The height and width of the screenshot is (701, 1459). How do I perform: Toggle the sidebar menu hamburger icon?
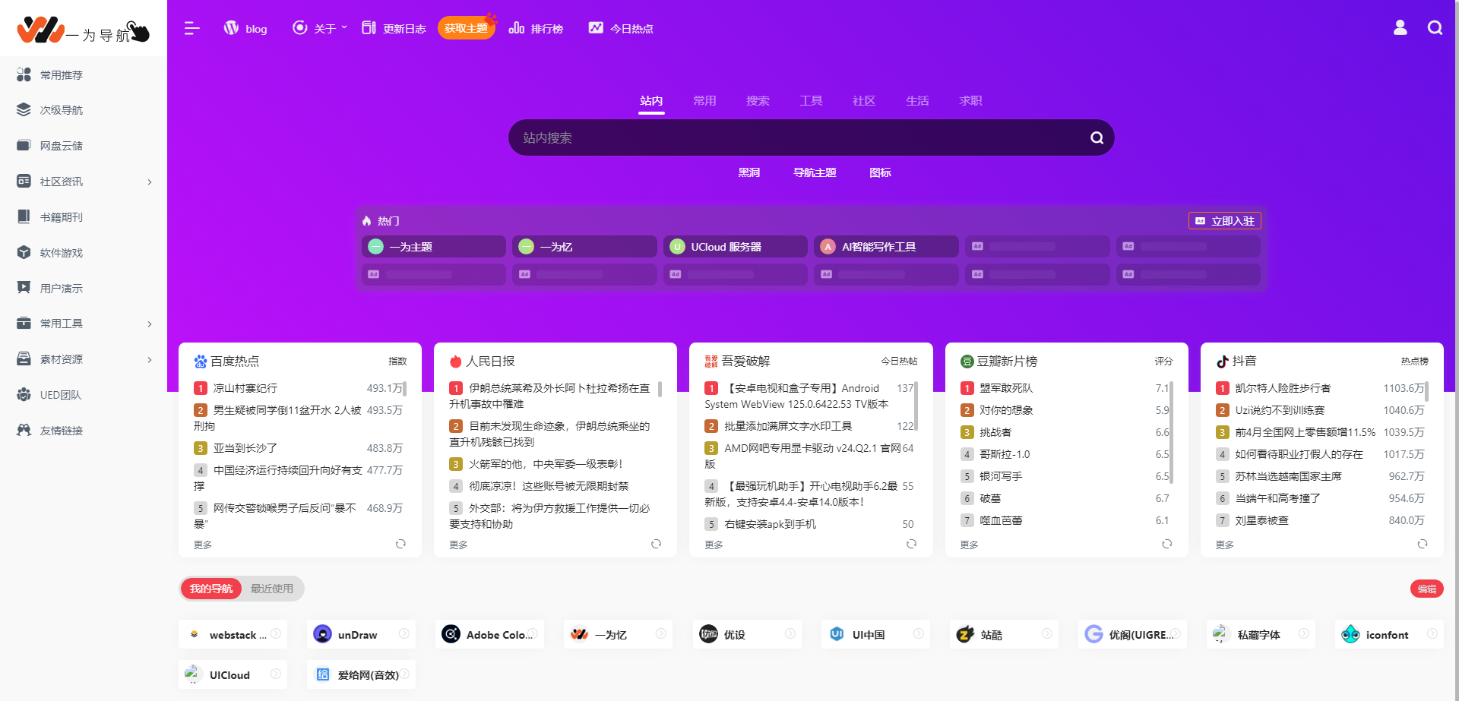coord(191,28)
